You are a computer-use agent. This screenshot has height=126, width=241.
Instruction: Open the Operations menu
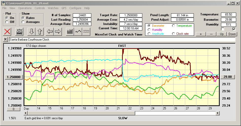pyautogui.click(x=25, y=8)
